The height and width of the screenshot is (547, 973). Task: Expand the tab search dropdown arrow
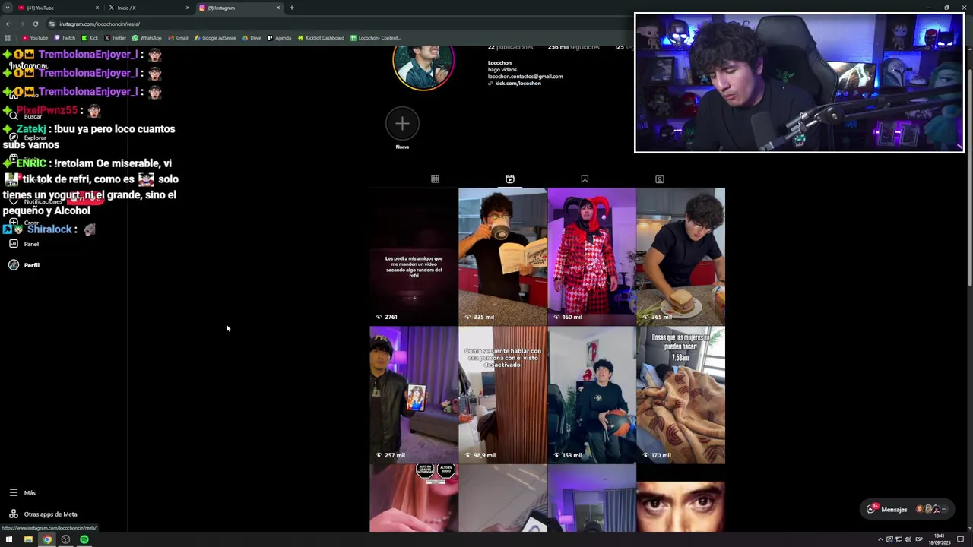click(x=8, y=8)
